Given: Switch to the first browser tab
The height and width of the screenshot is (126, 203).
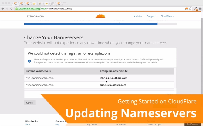Looking at the screenshot, I should pyautogui.click(x=15, y=4).
